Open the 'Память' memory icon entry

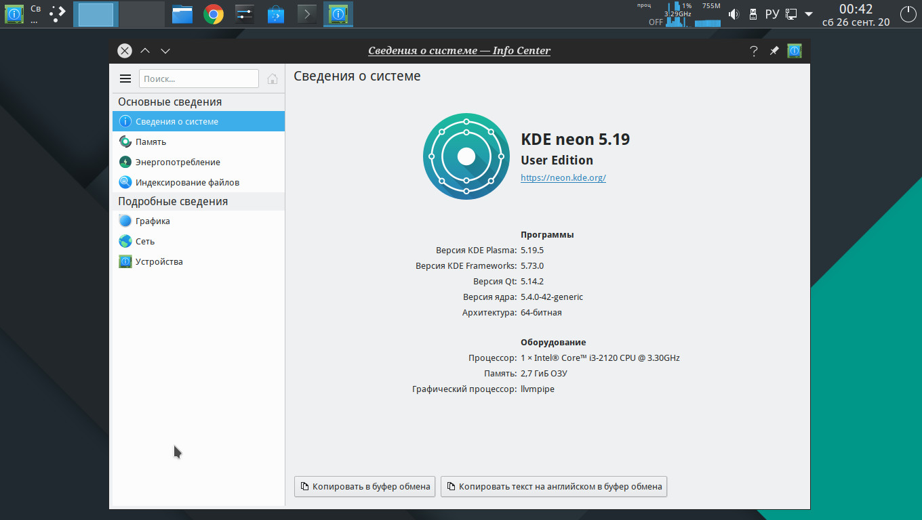click(199, 142)
